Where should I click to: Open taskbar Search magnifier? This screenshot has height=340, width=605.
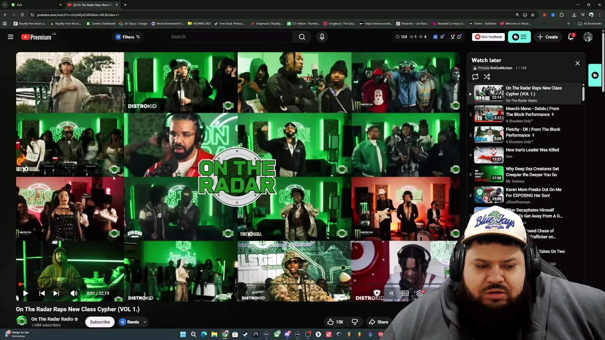pyautogui.click(x=193, y=334)
